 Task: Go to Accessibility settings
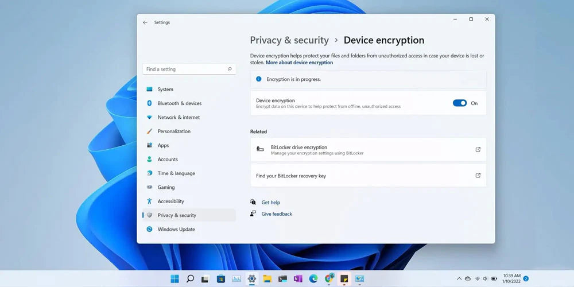pyautogui.click(x=170, y=201)
